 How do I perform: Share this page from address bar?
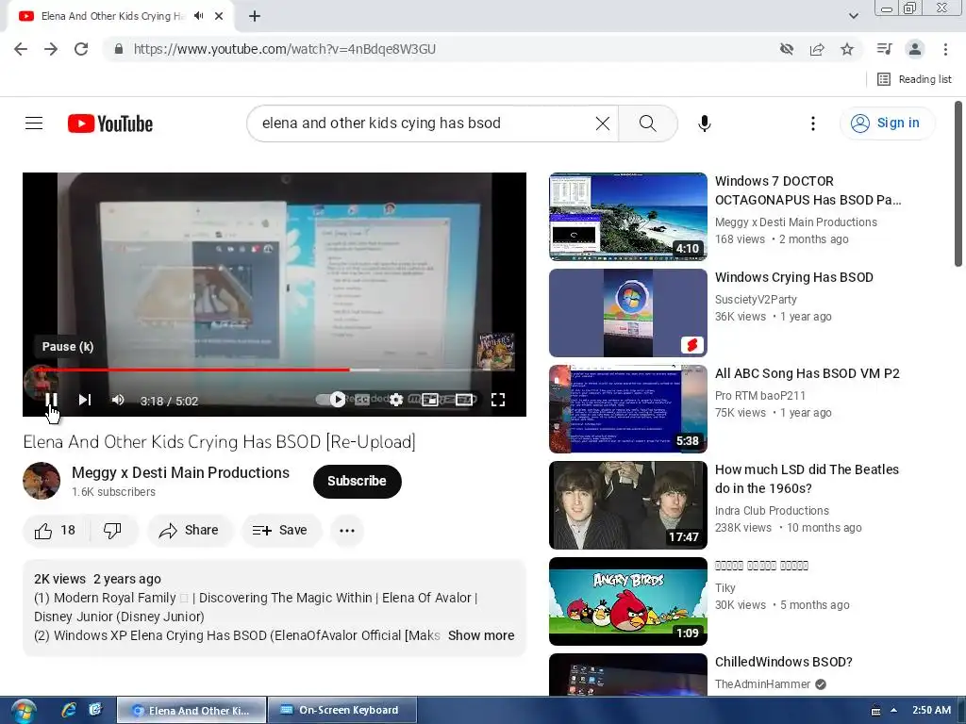coord(817,49)
